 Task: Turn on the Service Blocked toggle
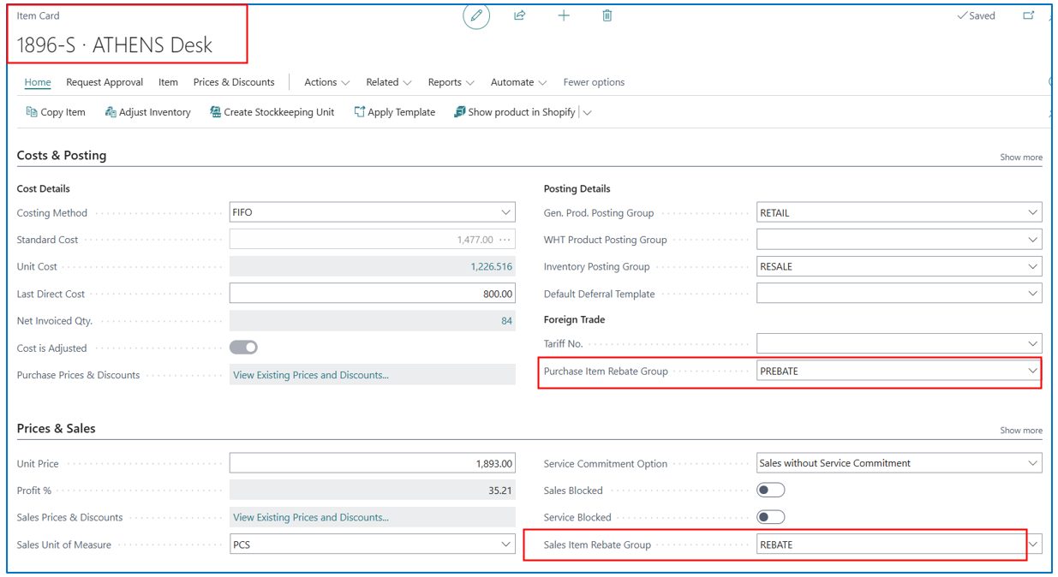(771, 517)
